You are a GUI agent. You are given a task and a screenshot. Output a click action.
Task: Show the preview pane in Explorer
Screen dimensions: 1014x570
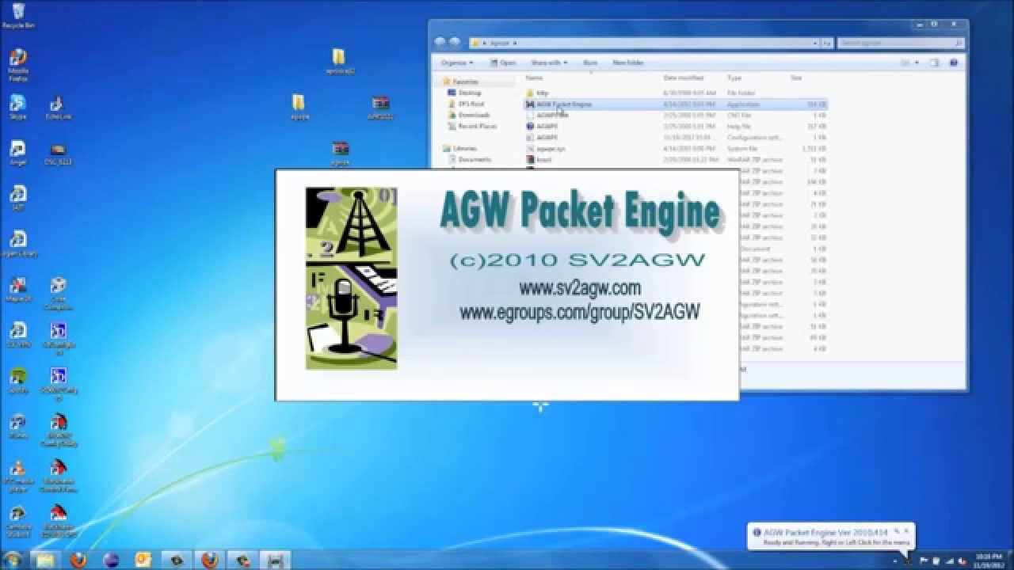click(x=935, y=63)
